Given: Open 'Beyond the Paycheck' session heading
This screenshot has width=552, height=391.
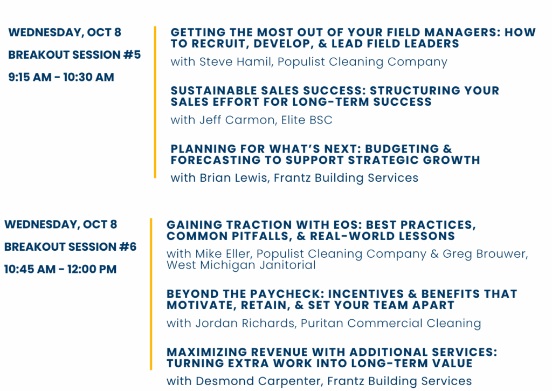Looking at the screenshot, I should tap(342, 299).
